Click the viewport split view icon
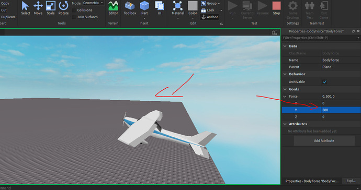361x190 pixels. click(x=275, y=32)
